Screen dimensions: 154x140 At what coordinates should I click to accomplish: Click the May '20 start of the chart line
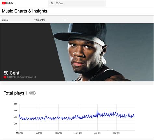19,114
